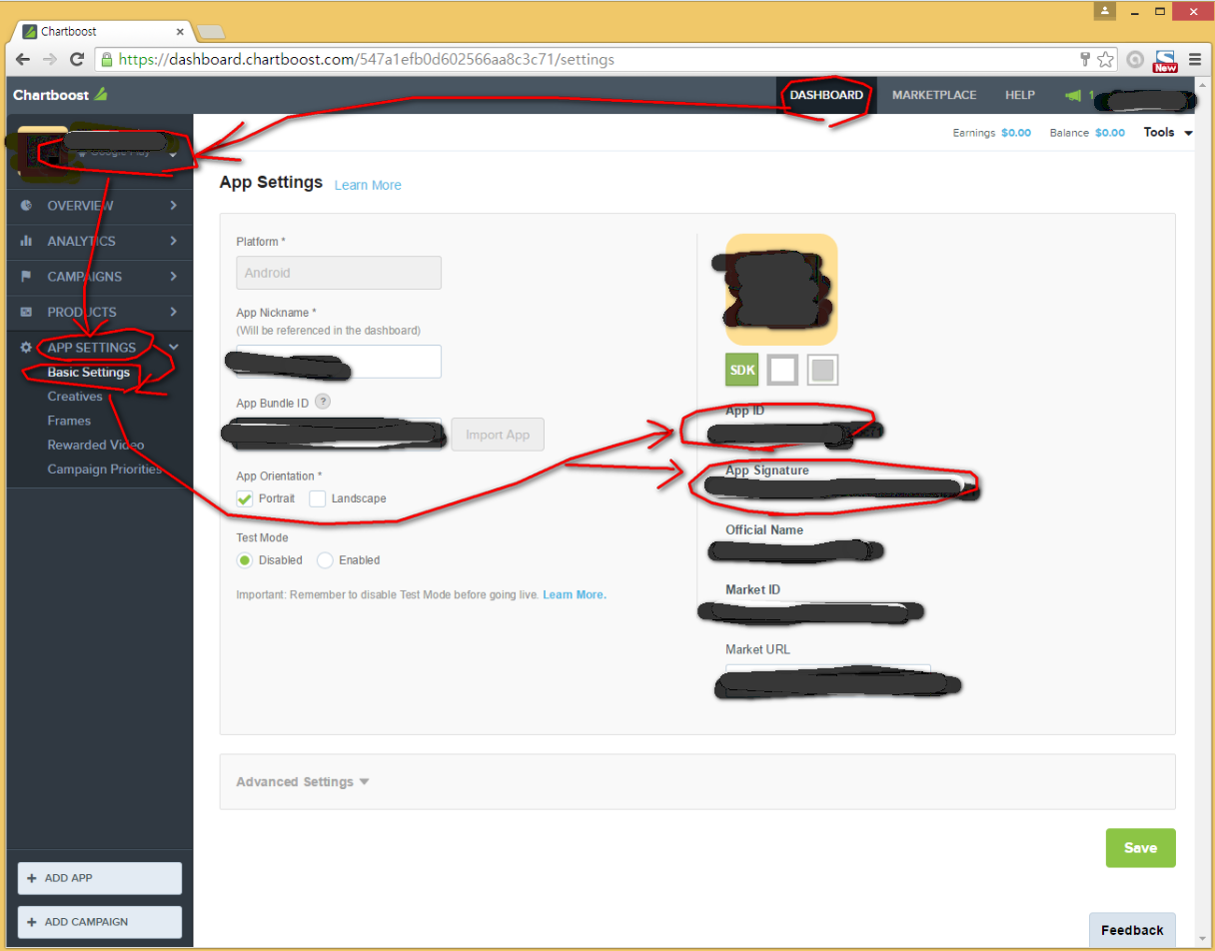Click into the App Nickname field
Viewport: 1215px width, 951px height.
pyautogui.click(x=339, y=362)
